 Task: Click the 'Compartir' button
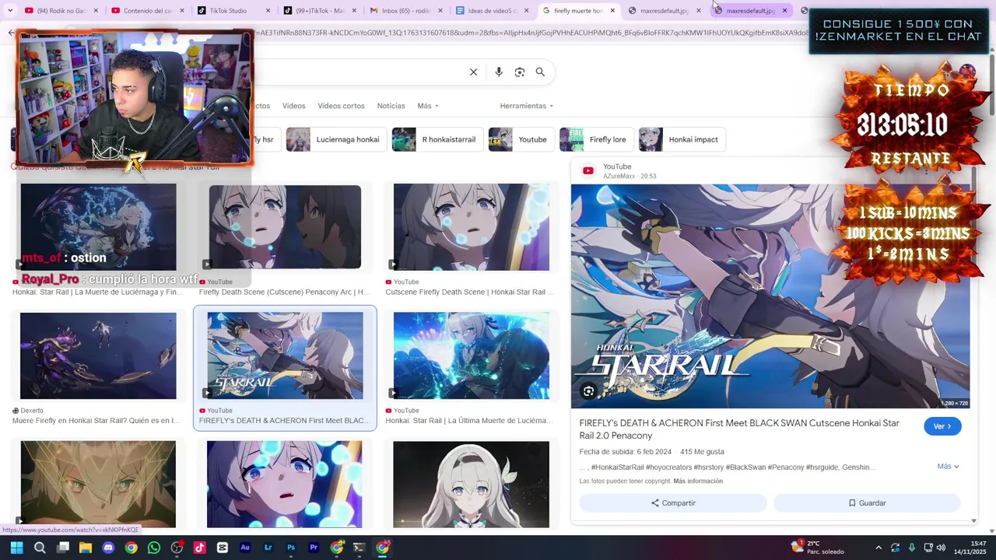(x=673, y=503)
